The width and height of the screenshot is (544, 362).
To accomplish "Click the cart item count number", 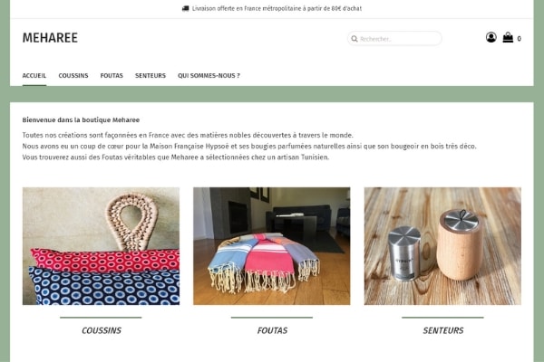I will tap(519, 39).
